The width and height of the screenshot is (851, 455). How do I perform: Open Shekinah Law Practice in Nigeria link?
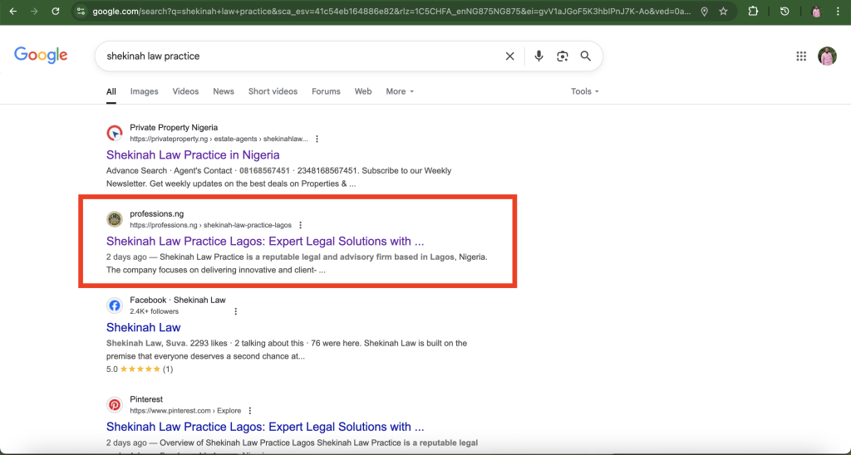pos(193,154)
